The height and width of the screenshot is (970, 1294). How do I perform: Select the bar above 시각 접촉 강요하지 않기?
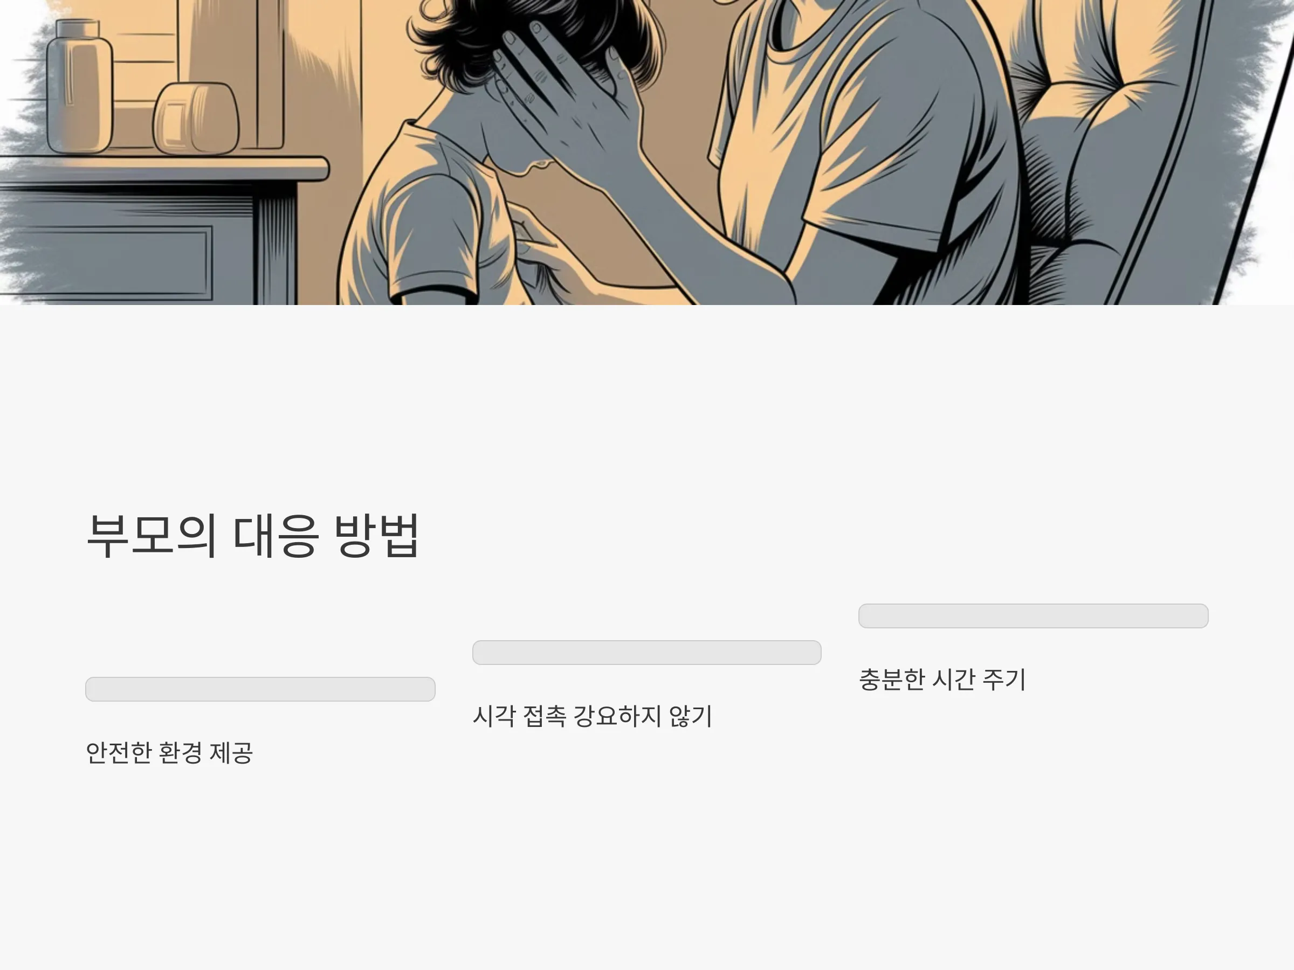pyautogui.click(x=647, y=653)
